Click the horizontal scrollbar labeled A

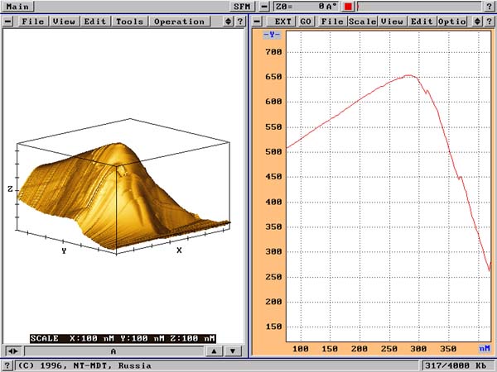[112, 351]
